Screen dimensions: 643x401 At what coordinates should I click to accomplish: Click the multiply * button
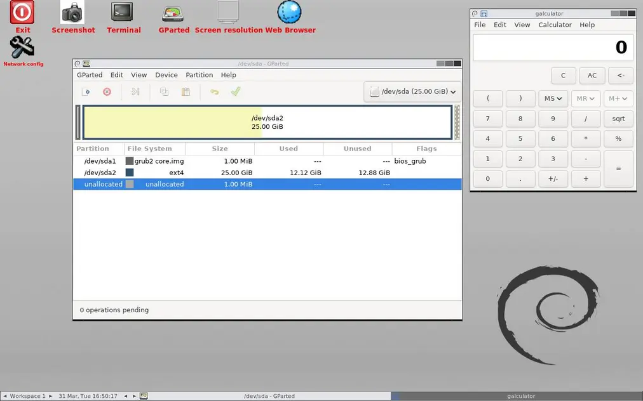586,139
